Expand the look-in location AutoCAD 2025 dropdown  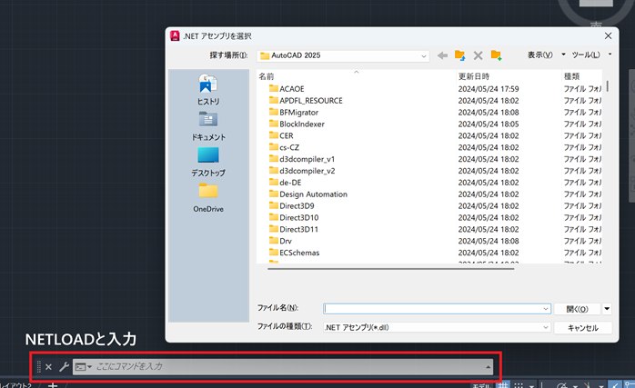coord(424,55)
